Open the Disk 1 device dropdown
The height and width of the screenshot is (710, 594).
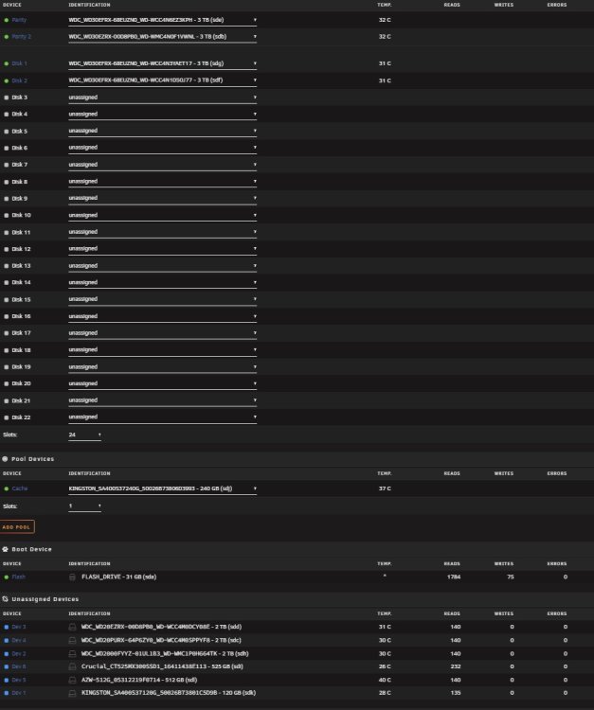point(162,63)
